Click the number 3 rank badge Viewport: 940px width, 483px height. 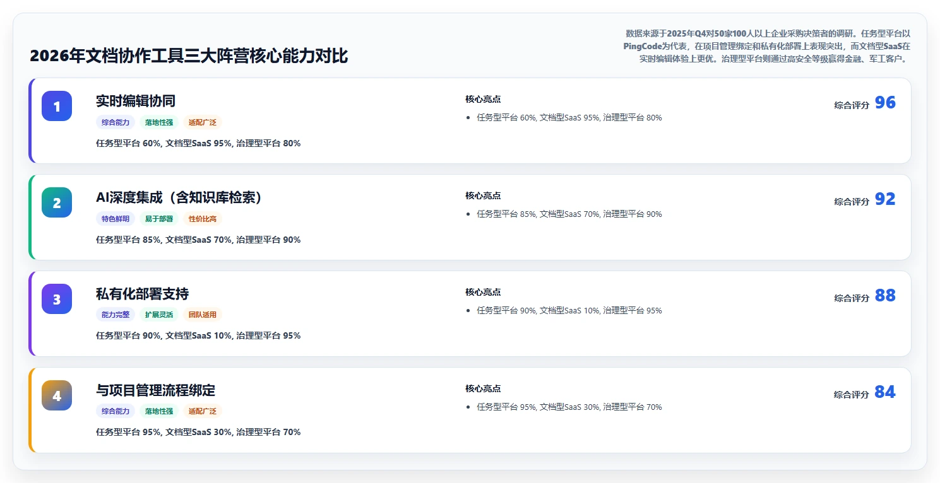57,299
